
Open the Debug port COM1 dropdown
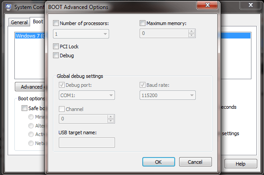click(x=87, y=95)
